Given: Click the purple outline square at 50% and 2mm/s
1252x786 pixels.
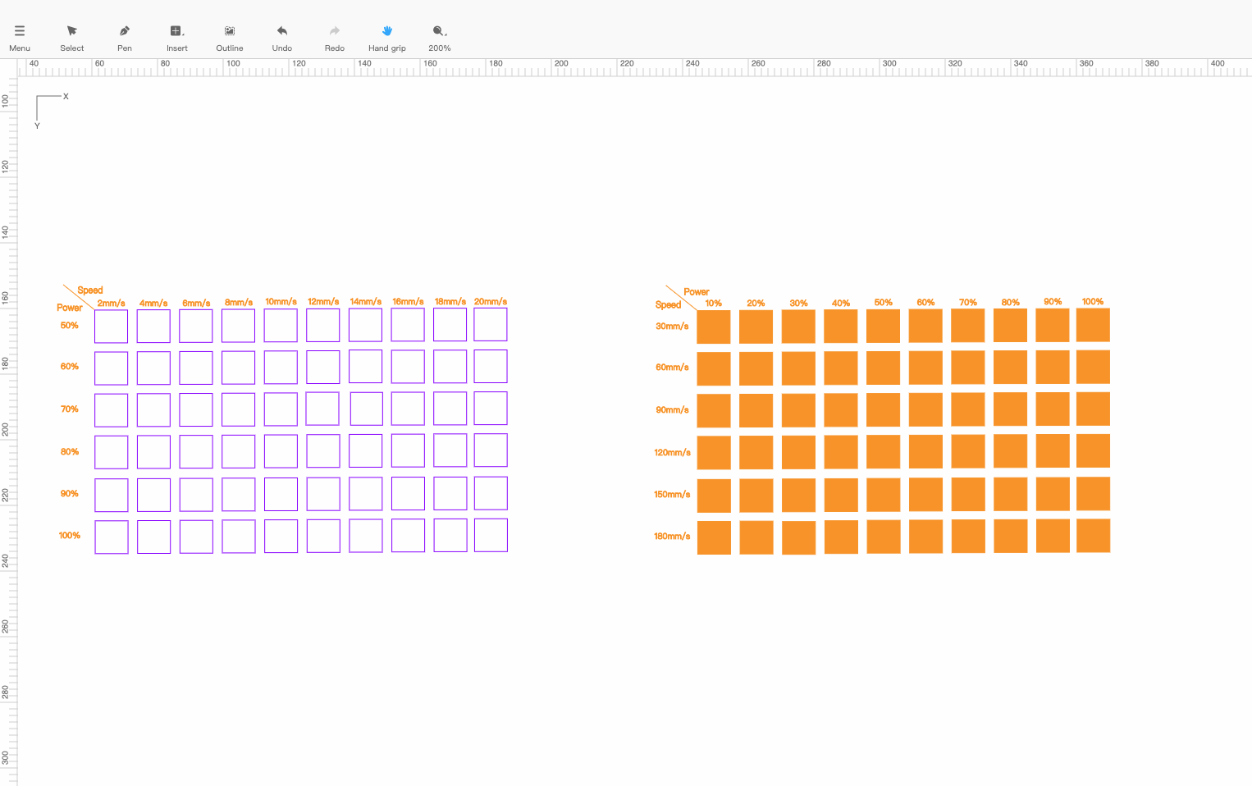Looking at the screenshot, I should 111,327.
